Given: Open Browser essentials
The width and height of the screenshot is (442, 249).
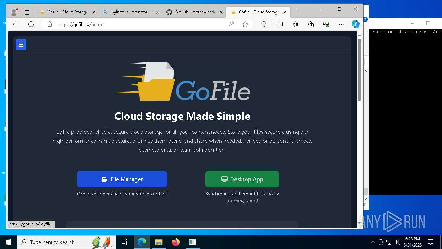Looking at the screenshot, I should click(326, 24).
